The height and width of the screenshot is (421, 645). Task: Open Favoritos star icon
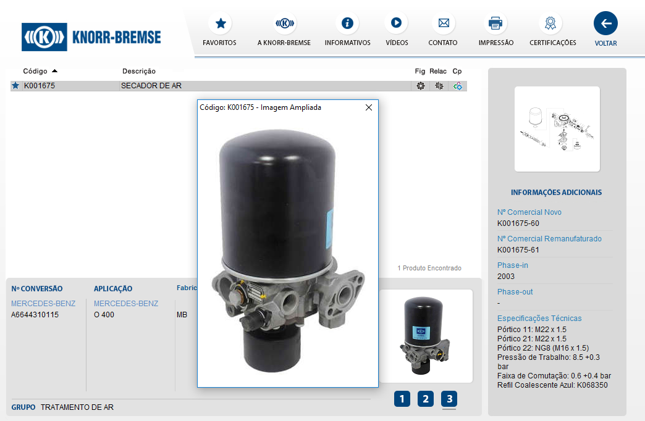220,24
